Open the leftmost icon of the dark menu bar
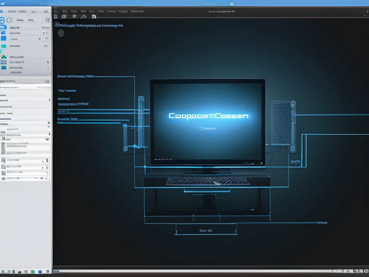Image resolution: width=369 pixels, height=277 pixels. click(56, 11)
